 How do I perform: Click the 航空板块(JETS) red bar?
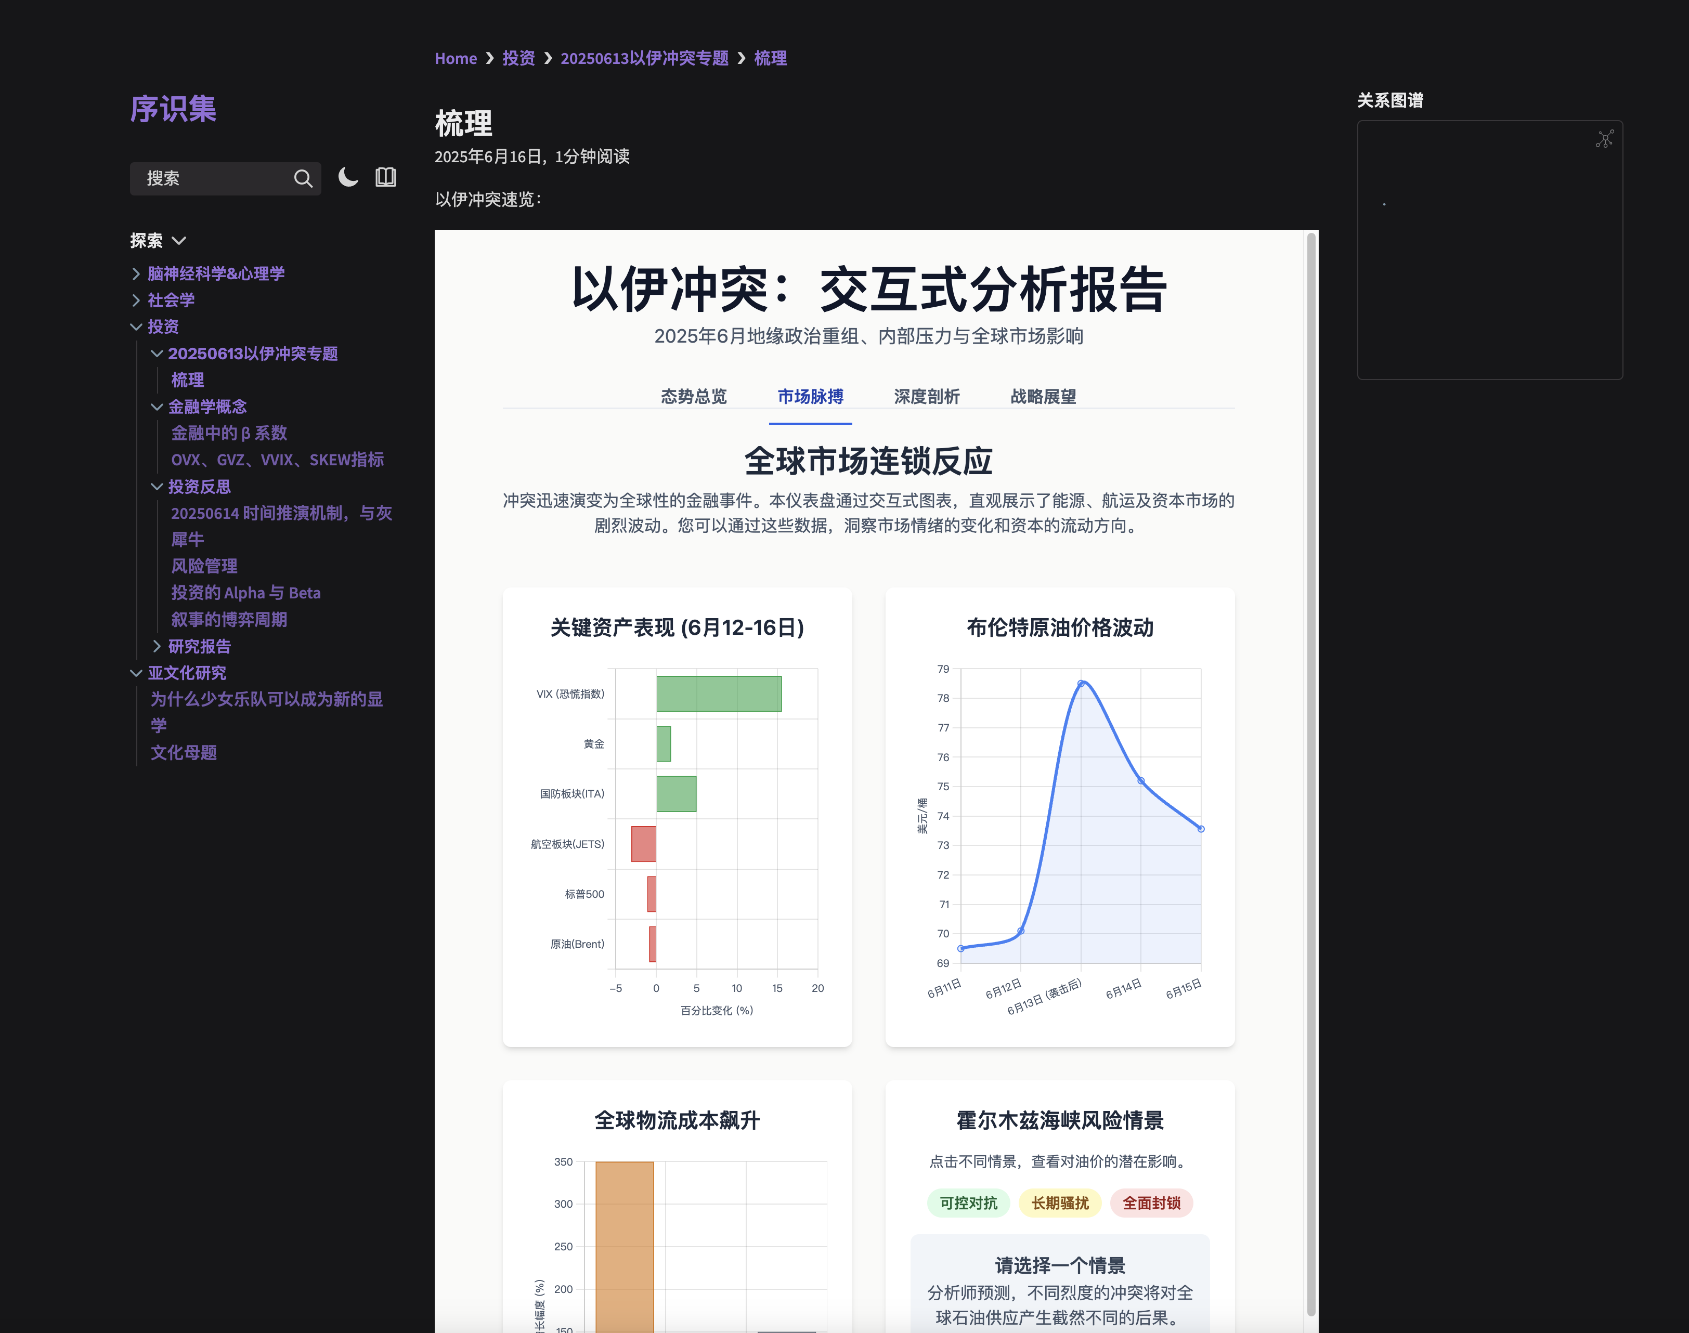tap(643, 844)
